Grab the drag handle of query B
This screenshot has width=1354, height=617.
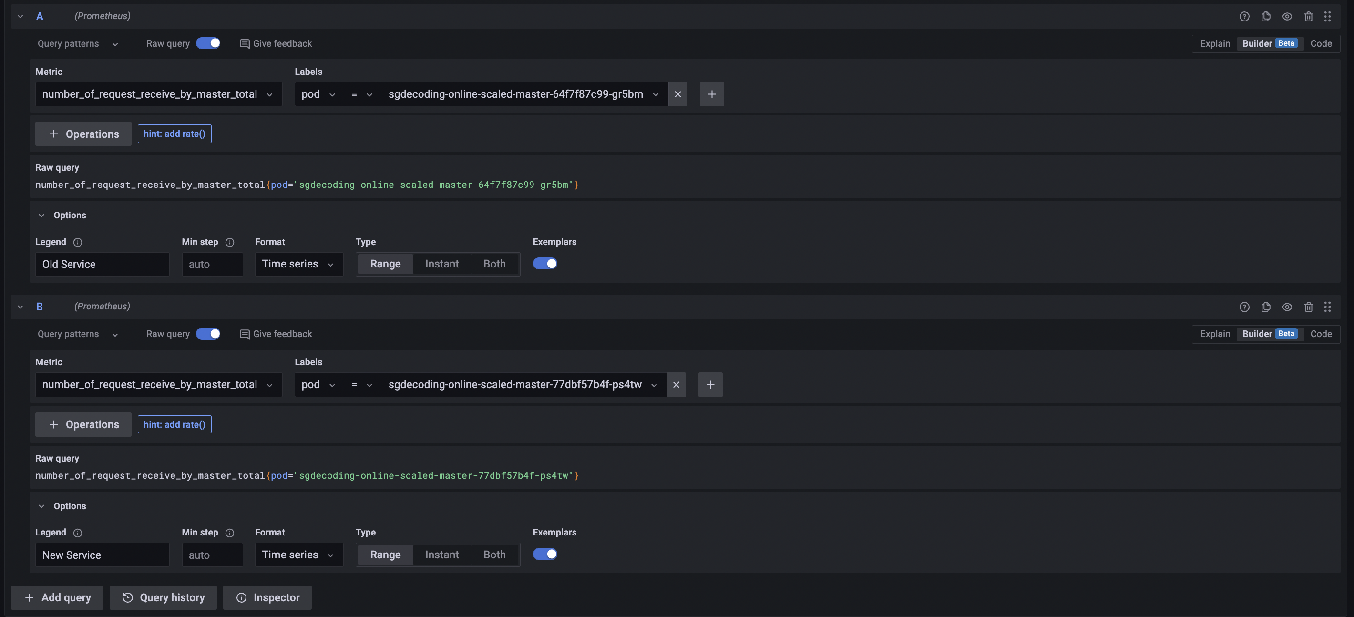(1328, 307)
